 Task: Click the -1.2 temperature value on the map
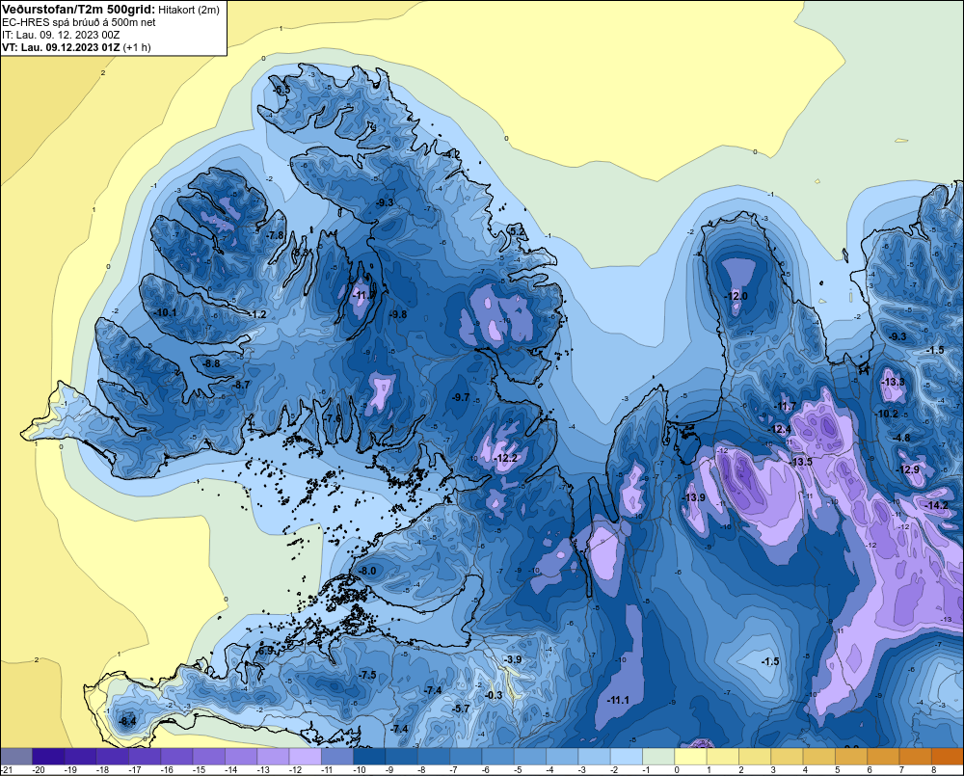[x=257, y=314]
